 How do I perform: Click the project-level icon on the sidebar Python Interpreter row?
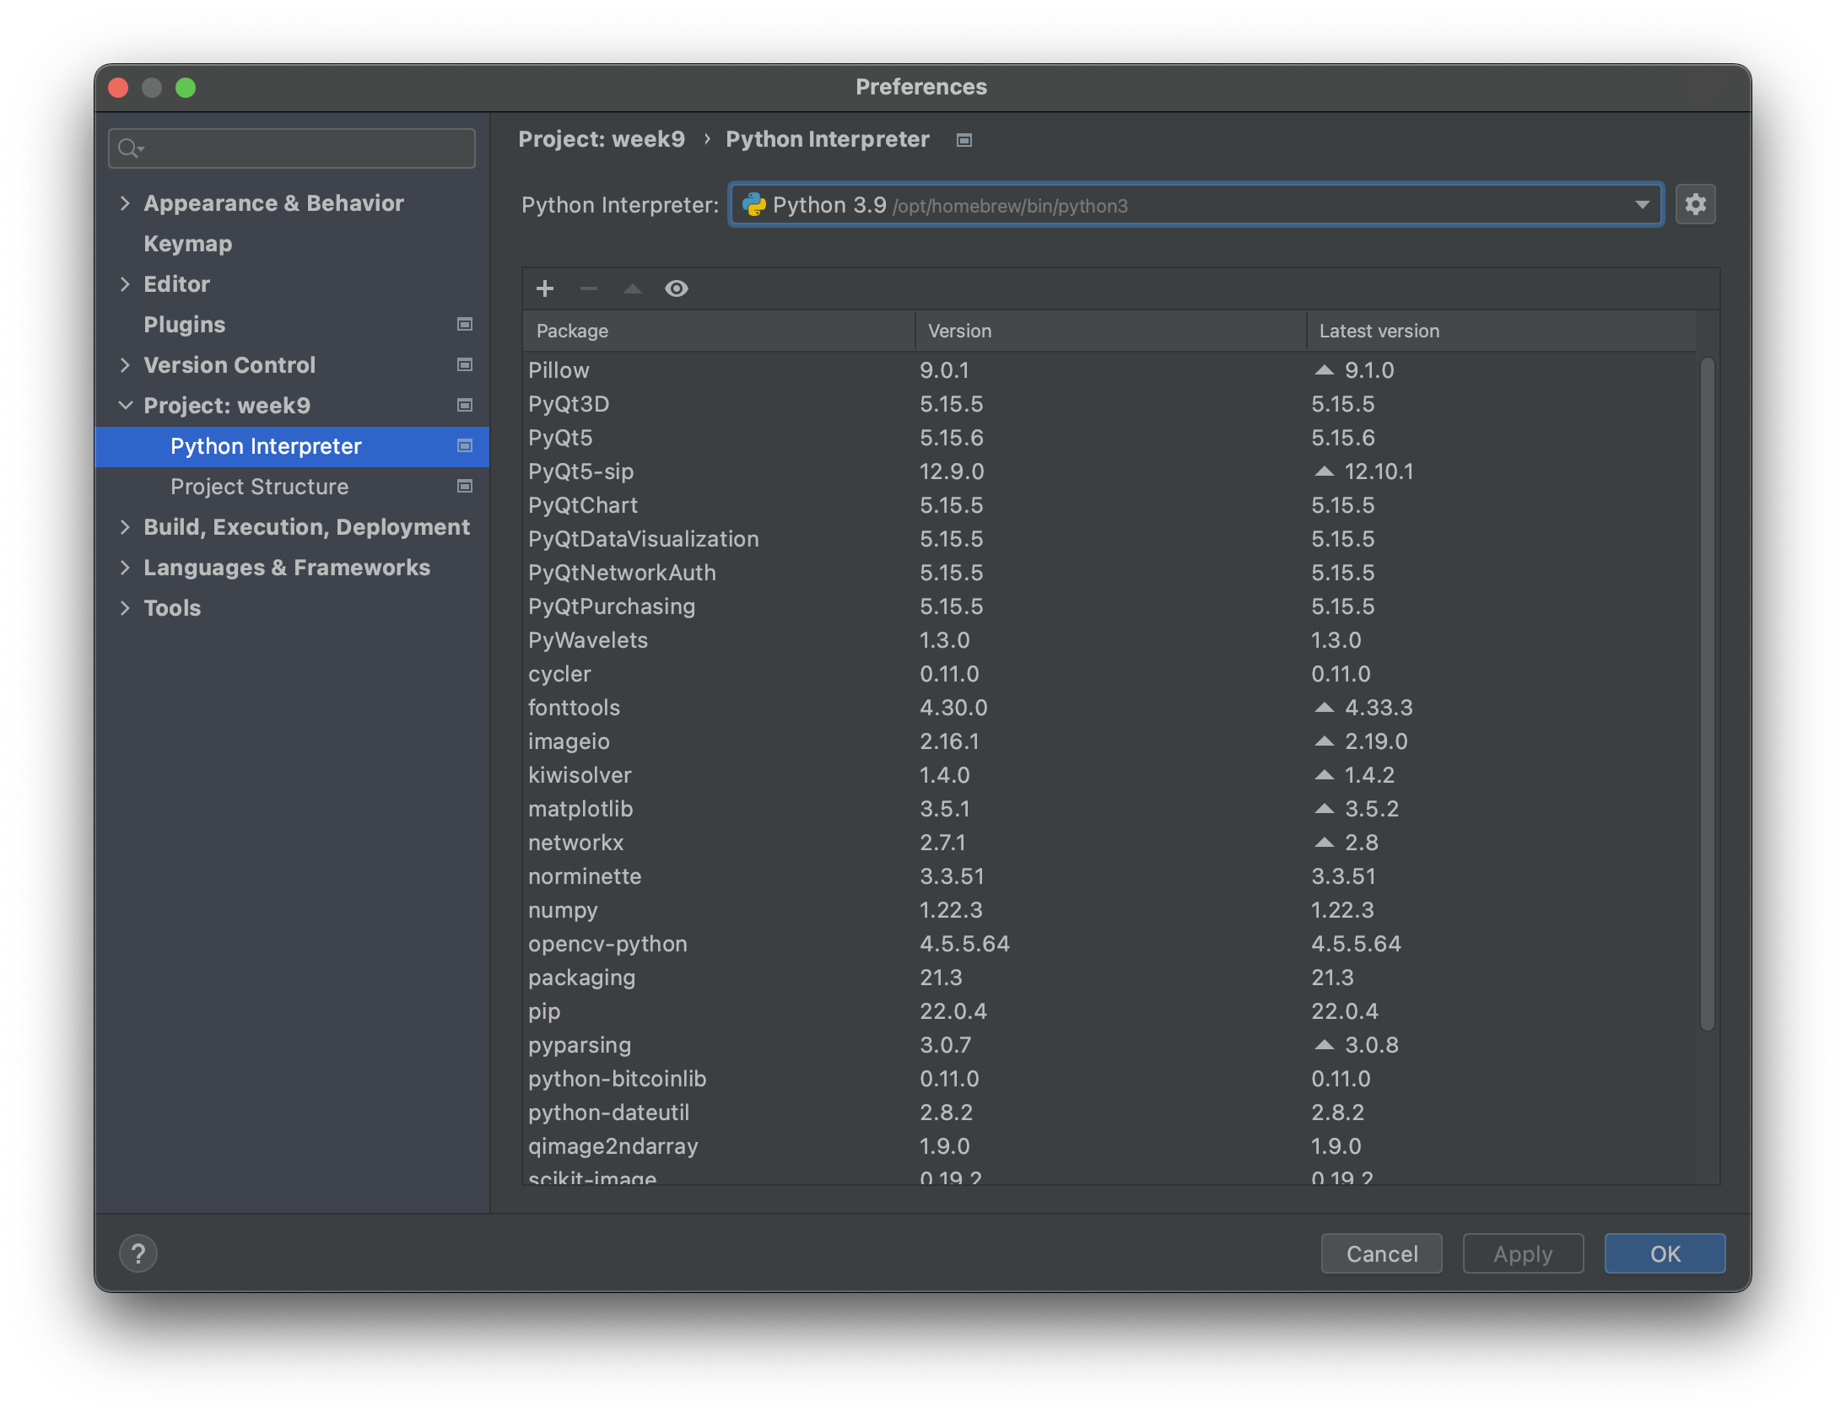tap(464, 445)
